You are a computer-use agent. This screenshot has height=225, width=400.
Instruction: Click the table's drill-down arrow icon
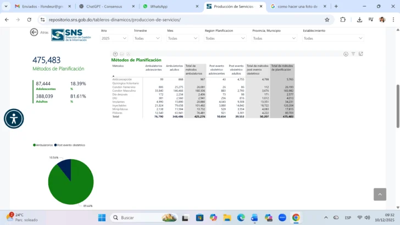pos(346,54)
